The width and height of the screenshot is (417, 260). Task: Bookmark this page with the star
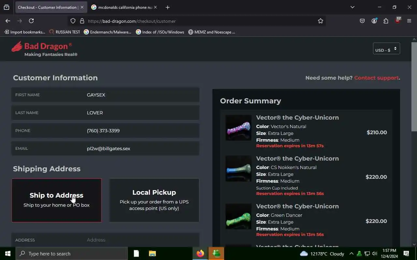click(321, 21)
